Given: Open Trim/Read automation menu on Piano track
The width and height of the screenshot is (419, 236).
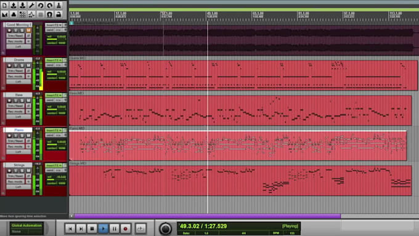Looking at the screenshot, I should click(x=15, y=141).
